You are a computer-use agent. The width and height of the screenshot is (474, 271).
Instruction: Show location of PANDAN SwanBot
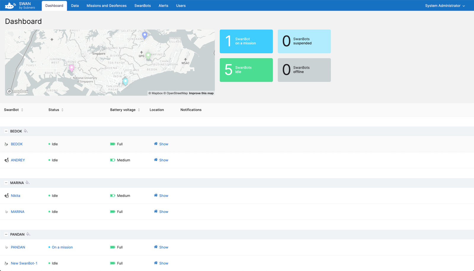click(161, 247)
